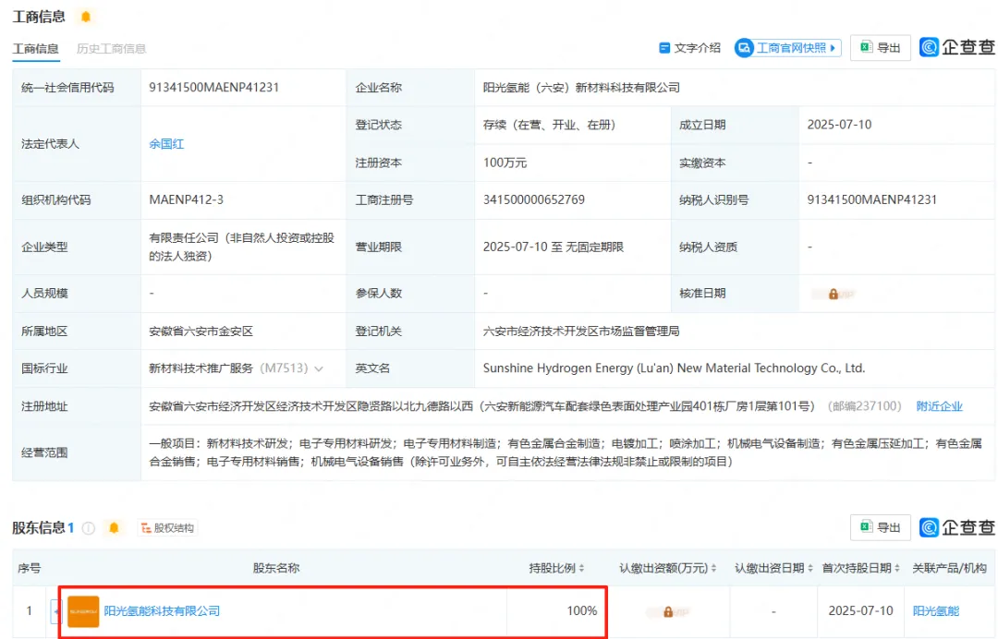Open 股权结构 chart
Screen dimensions: 998x639
click(167, 528)
